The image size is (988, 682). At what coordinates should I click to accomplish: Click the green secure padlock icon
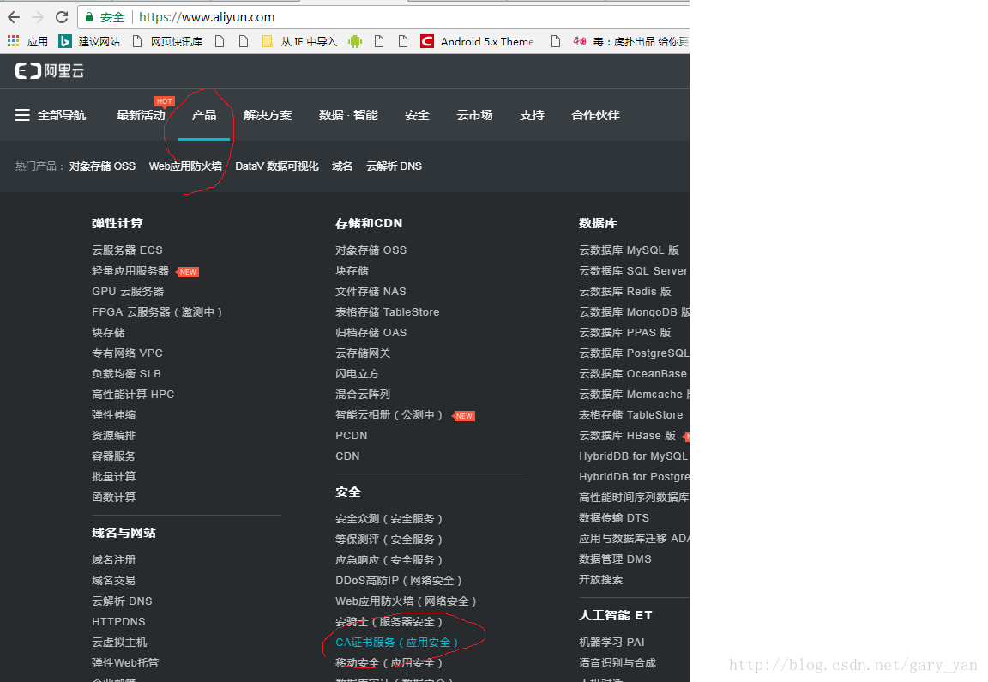pos(89,17)
